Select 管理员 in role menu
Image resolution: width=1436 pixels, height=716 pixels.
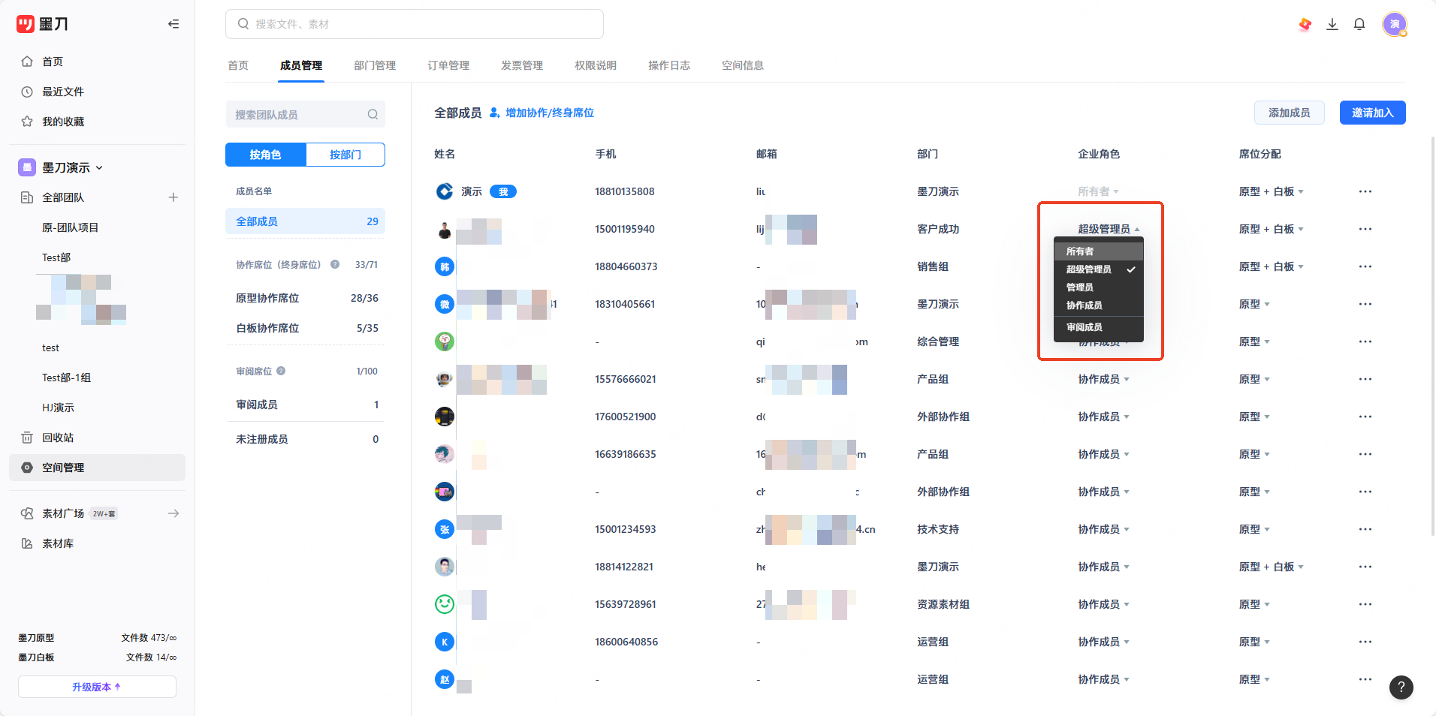[x=1098, y=287]
